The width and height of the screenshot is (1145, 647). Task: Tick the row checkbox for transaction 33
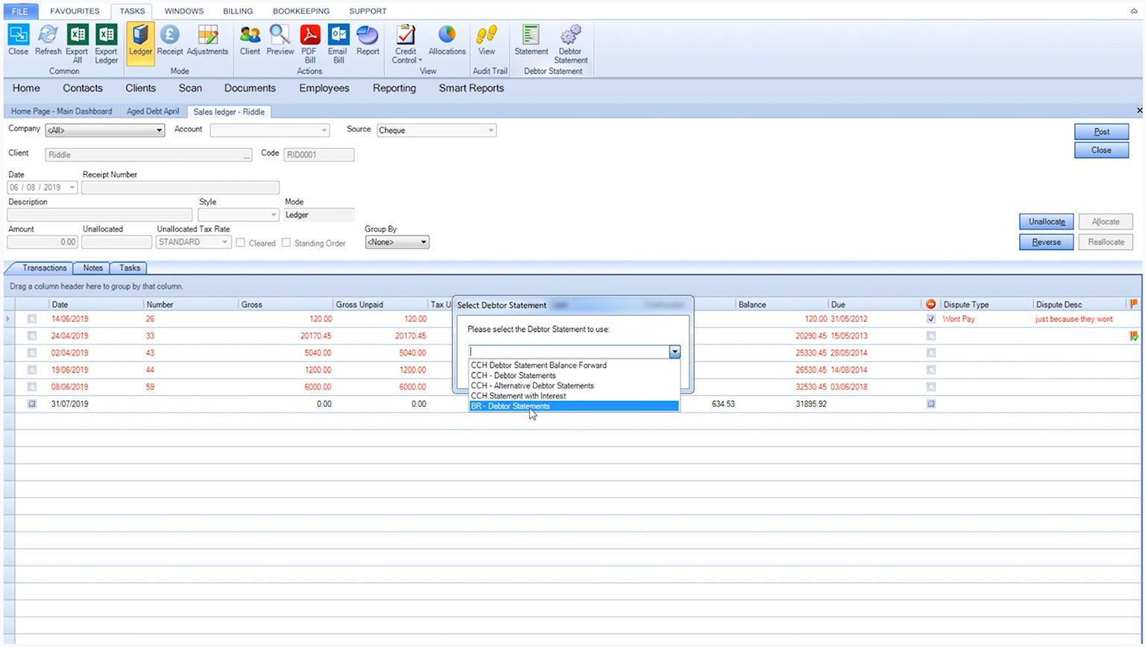click(32, 336)
